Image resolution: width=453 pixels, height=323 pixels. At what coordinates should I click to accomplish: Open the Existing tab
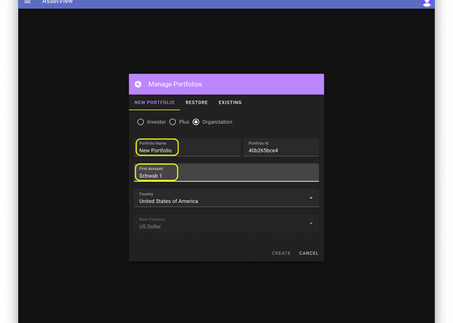(x=230, y=103)
